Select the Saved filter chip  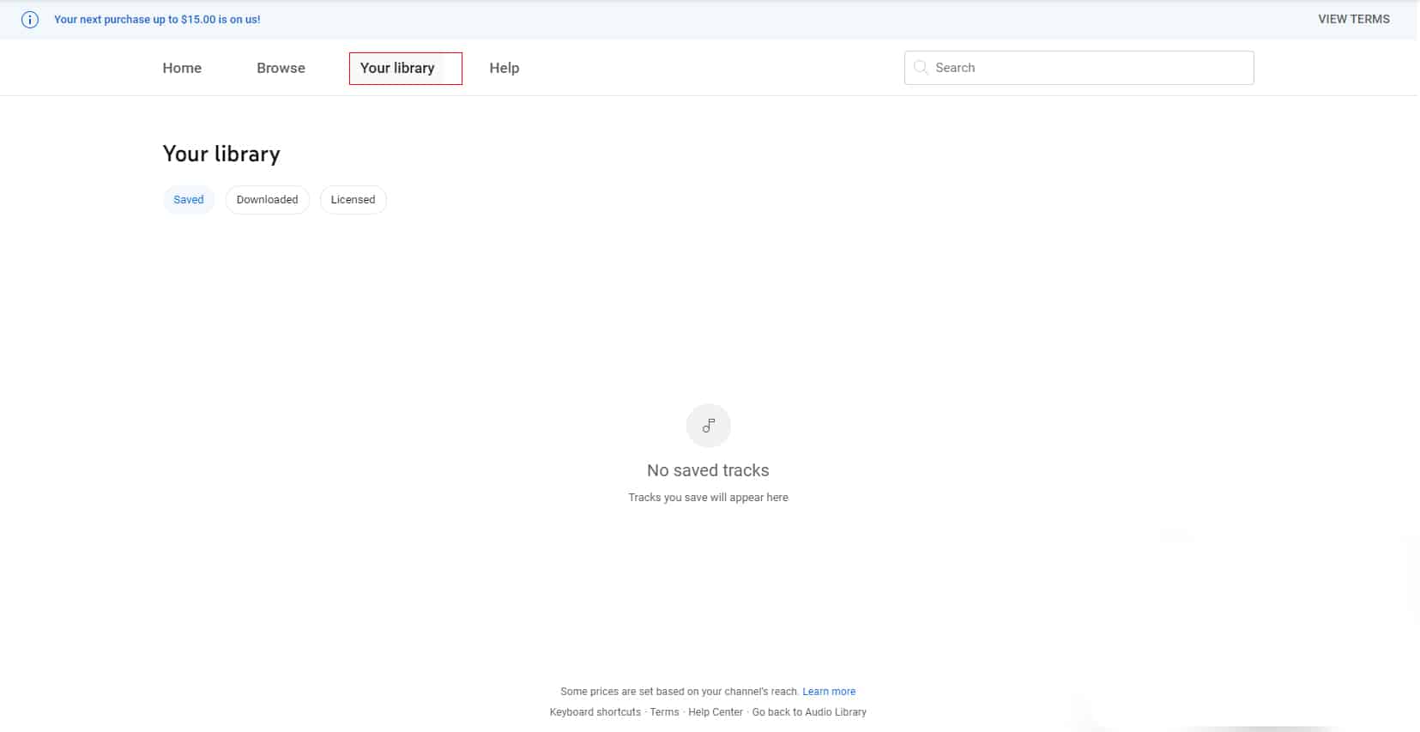tap(189, 200)
